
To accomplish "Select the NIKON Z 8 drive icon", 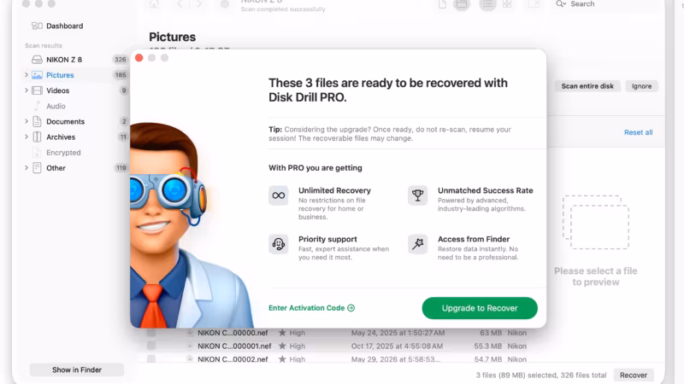I will coord(37,60).
